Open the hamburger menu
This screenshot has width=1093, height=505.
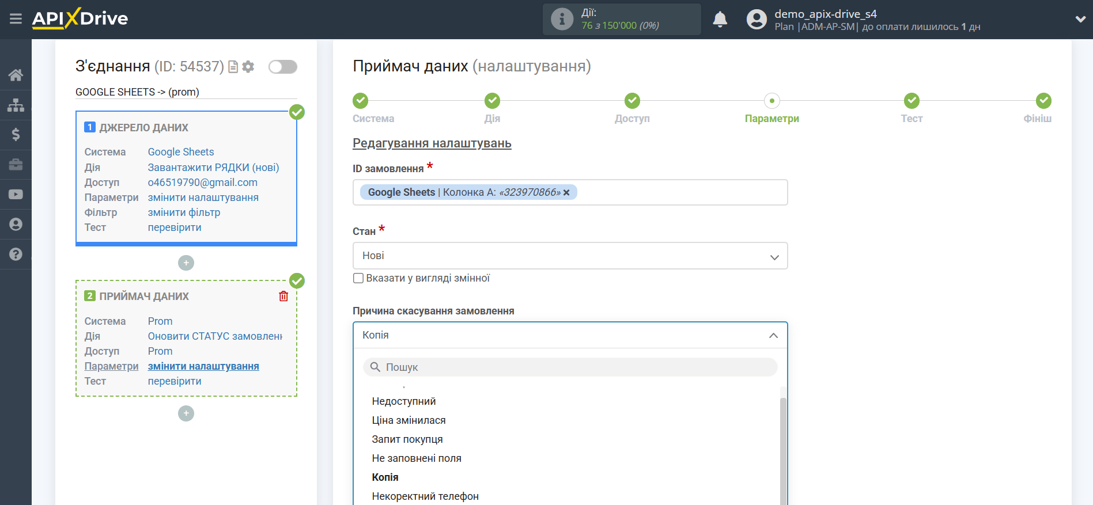click(x=16, y=19)
